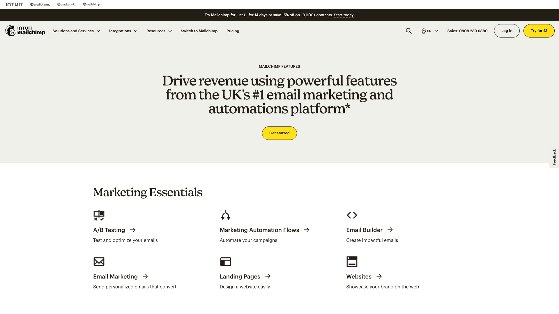559x314 pixels.
Task: Click the small Mailchimp icon in top bar
Action: tap(91, 4)
